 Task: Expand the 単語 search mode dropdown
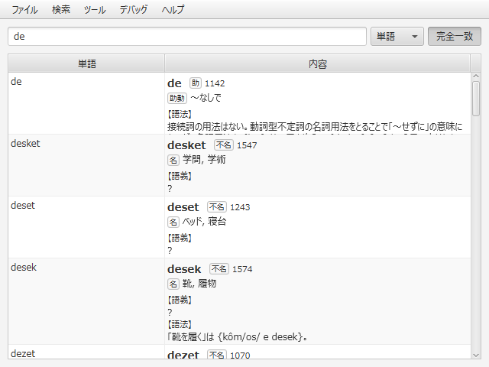(x=397, y=37)
